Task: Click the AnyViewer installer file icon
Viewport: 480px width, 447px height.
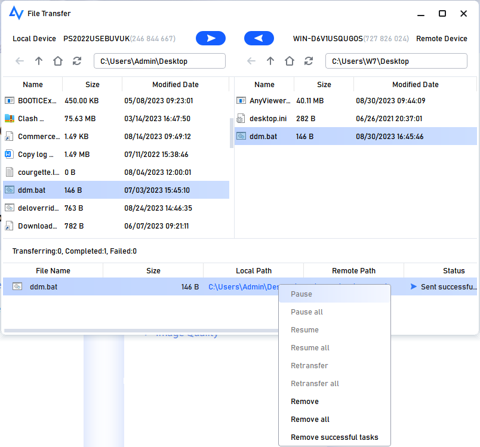Action: pyautogui.click(x=241, y=100)
